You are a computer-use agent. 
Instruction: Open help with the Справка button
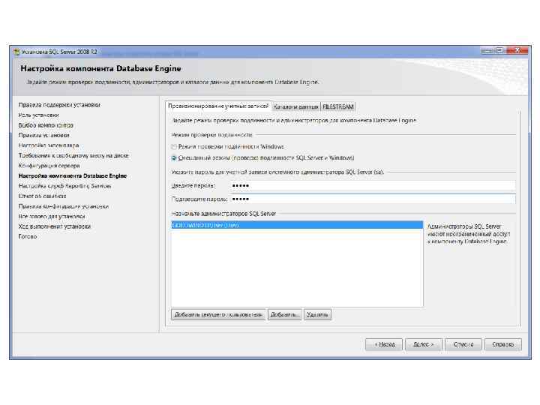point(502,344)
